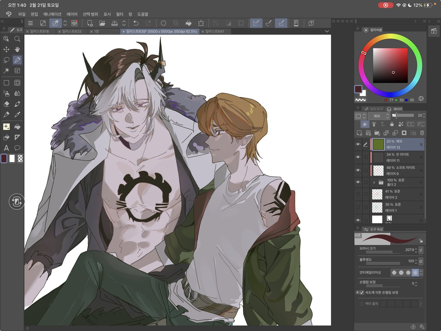Create a new raster layer

(359, 133)
